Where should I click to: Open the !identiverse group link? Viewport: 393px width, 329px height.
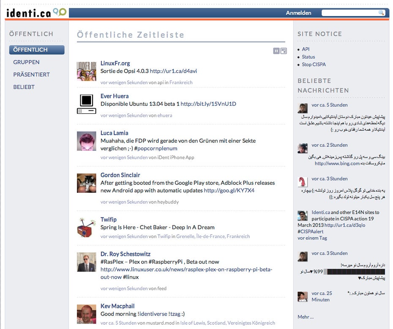153,314
